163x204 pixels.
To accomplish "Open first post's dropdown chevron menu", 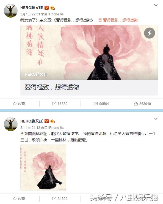I will click(x=156, y=5).
